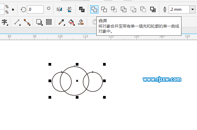Viewport: 197px width, 130px height.
Task: Click the Combine objects icon
Action: click(x=82, y=9)
